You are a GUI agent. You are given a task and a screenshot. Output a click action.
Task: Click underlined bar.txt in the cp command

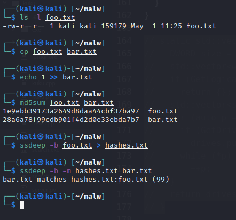click(82, 52)
